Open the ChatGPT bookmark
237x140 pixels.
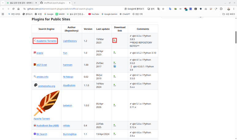(x=125, y=14)
